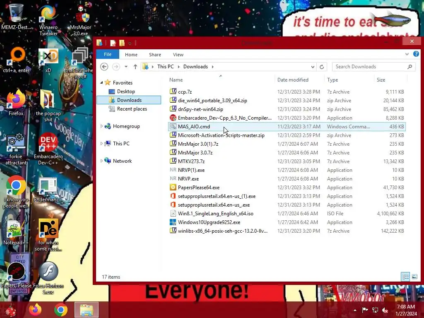Expand the Network tree node
The height and width of the screenshot is (318, 424).
[x=101, y=161]
